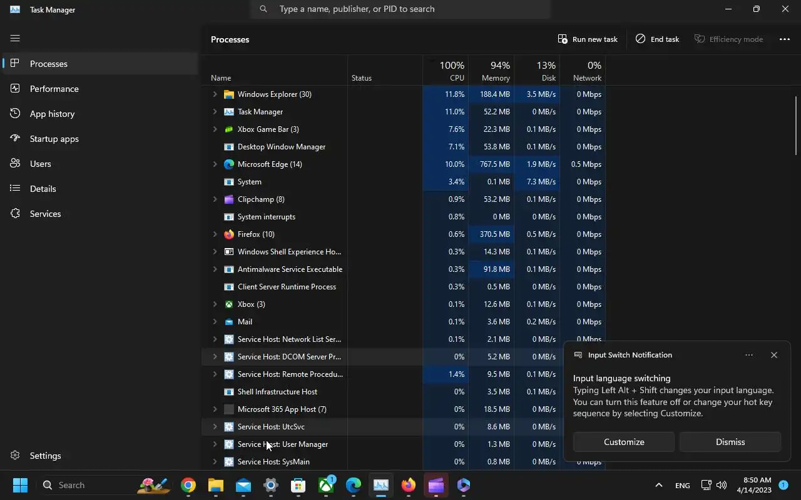The height and width of the screenshot is (500, 801).
Task: Sort processes by Memory column
Action: [x=491, y=70]
